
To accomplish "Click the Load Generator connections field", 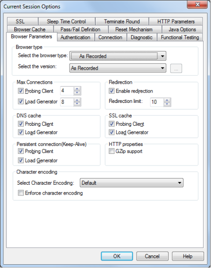I will 67,102.
